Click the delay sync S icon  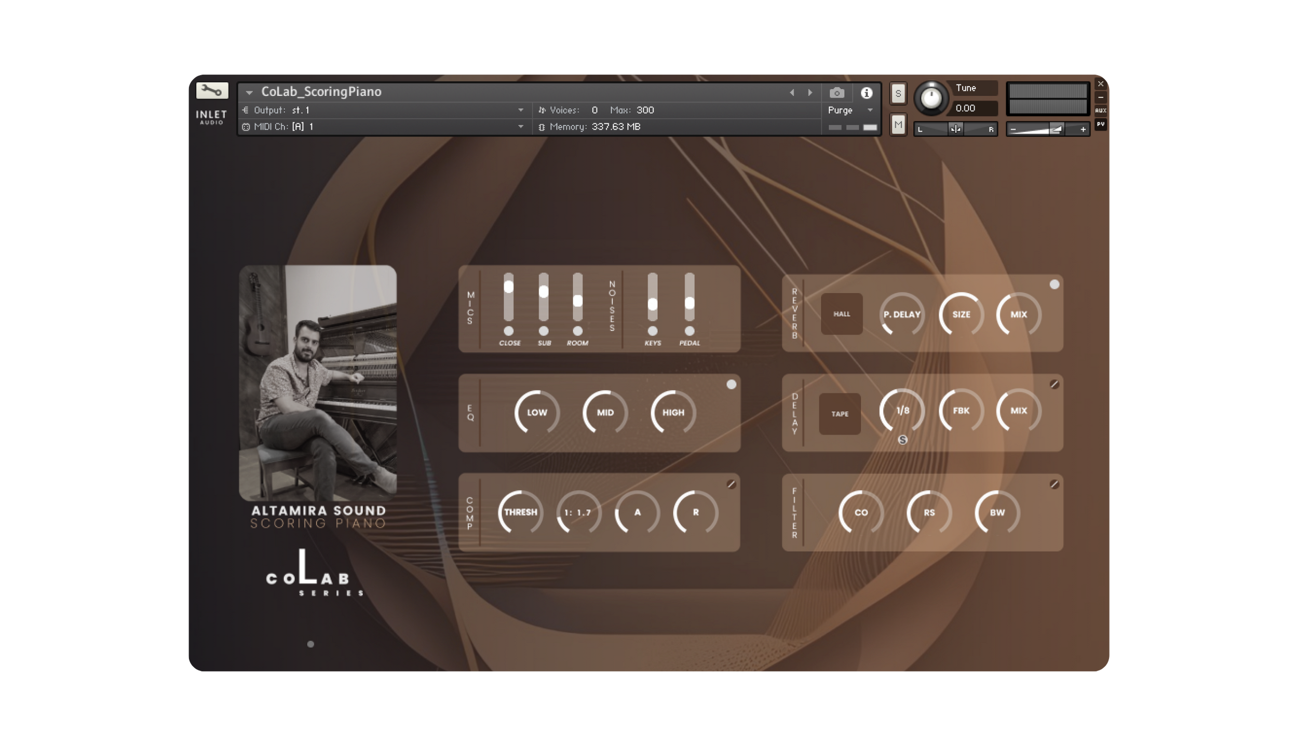[x=902, y=440]
